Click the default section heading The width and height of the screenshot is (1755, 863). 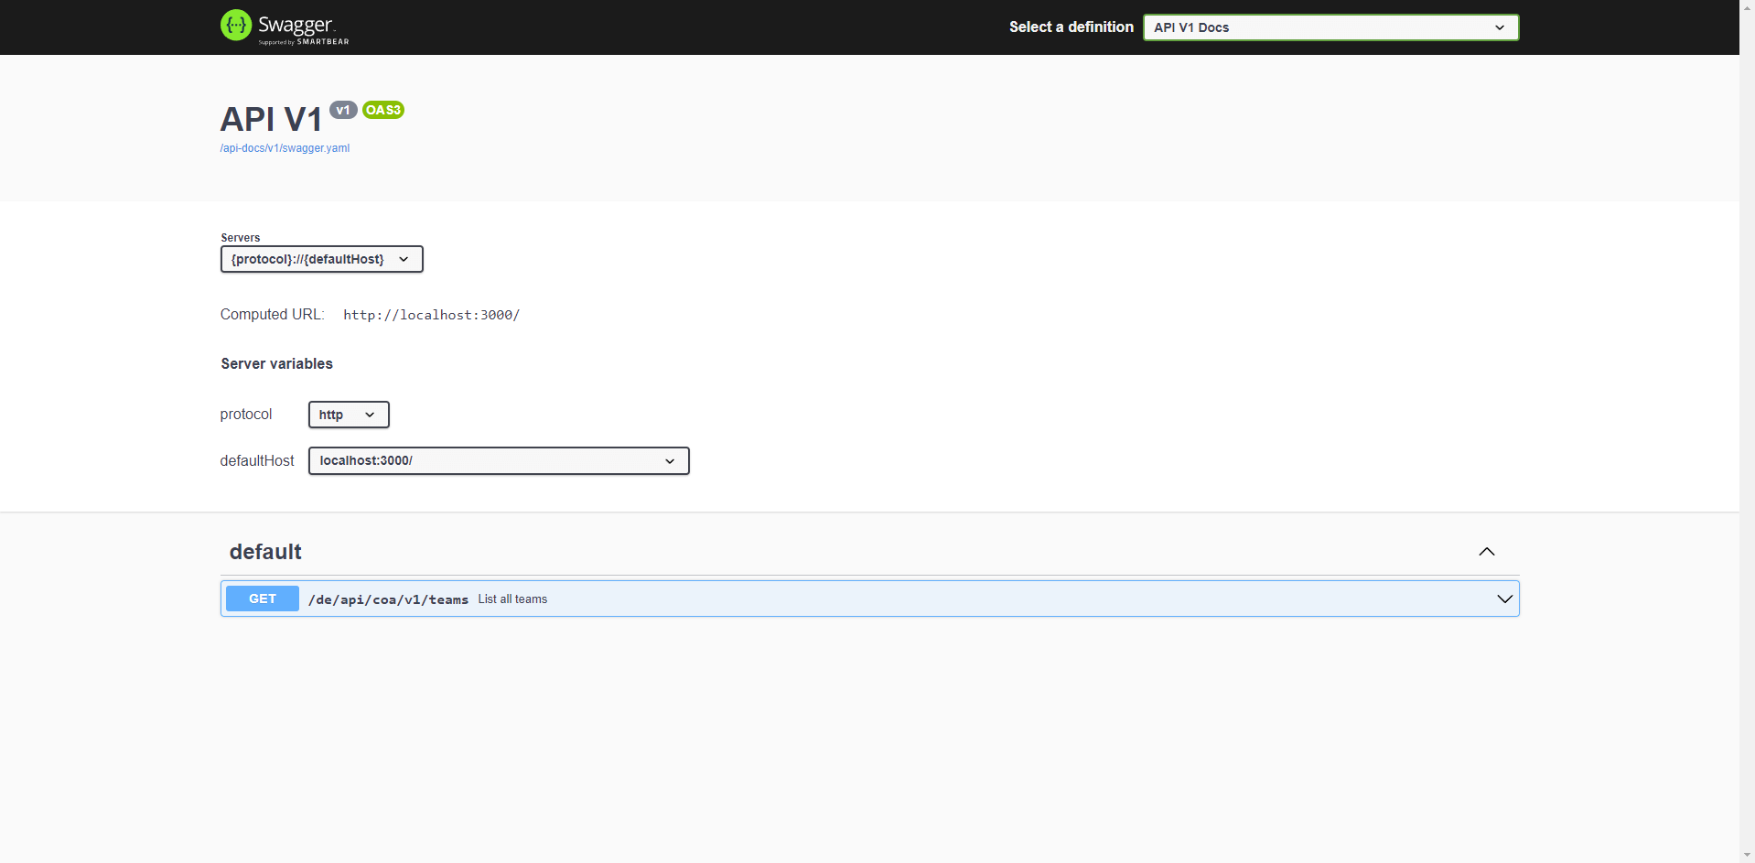265,552
